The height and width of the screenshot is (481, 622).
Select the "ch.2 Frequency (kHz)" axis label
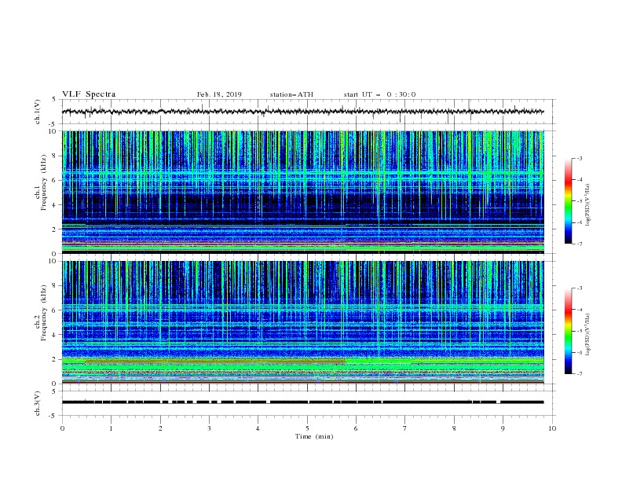[x=41, y=313]
